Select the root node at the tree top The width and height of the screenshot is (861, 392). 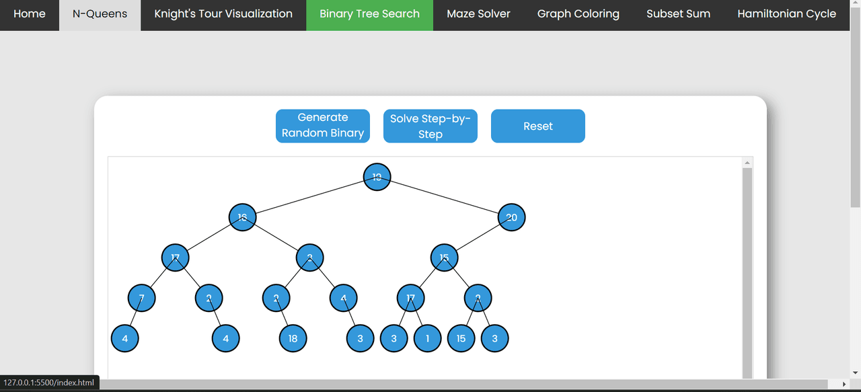(x=377, y=177)
